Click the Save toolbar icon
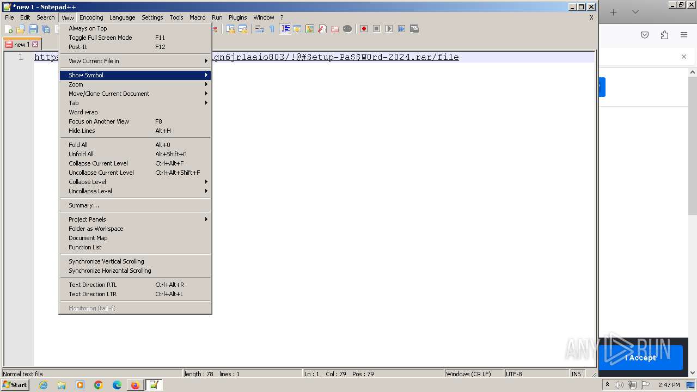Viewport: 697px width, 392px height. pyautogui.click(x=33, y=29)
